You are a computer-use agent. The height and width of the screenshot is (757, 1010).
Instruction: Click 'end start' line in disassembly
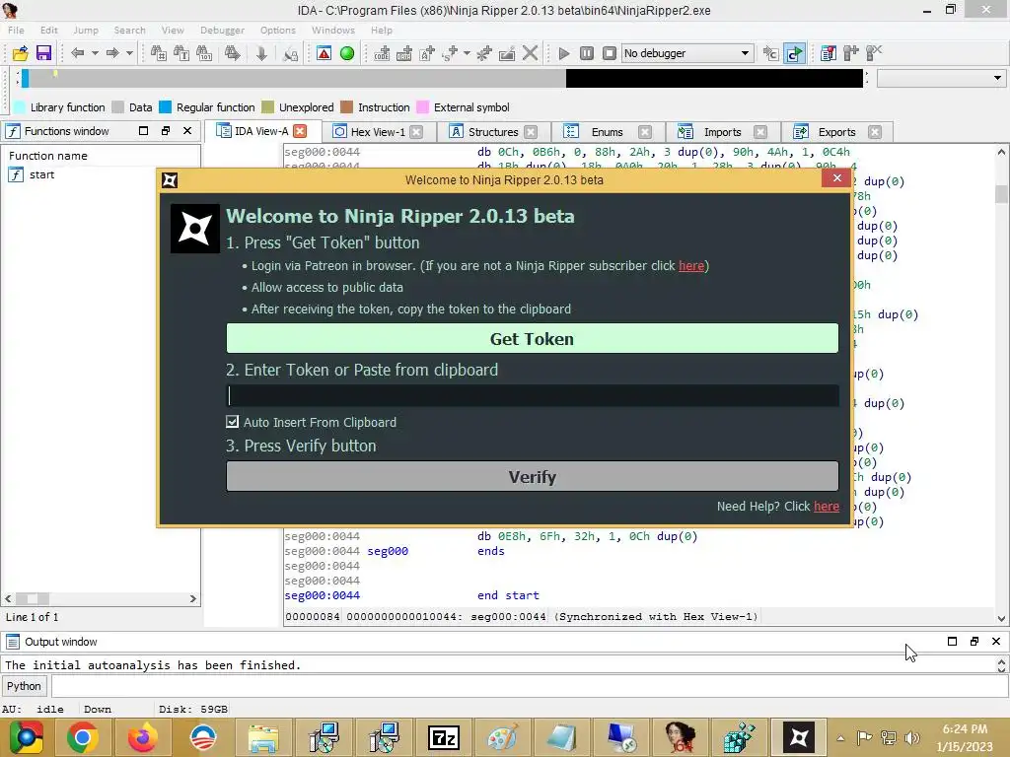click(x=508, y=595)
